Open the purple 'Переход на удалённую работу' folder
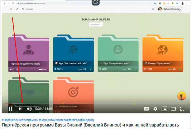This screenshot has height=129, width=191. coord(29,53)
